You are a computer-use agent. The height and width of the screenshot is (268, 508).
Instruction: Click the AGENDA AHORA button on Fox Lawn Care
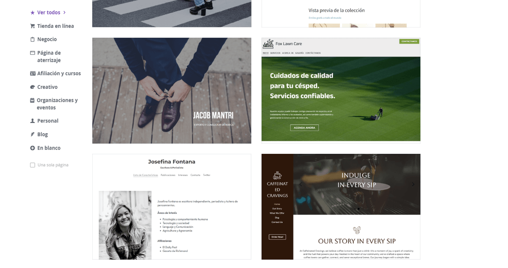pyautogui.click(x=304, y=128)
